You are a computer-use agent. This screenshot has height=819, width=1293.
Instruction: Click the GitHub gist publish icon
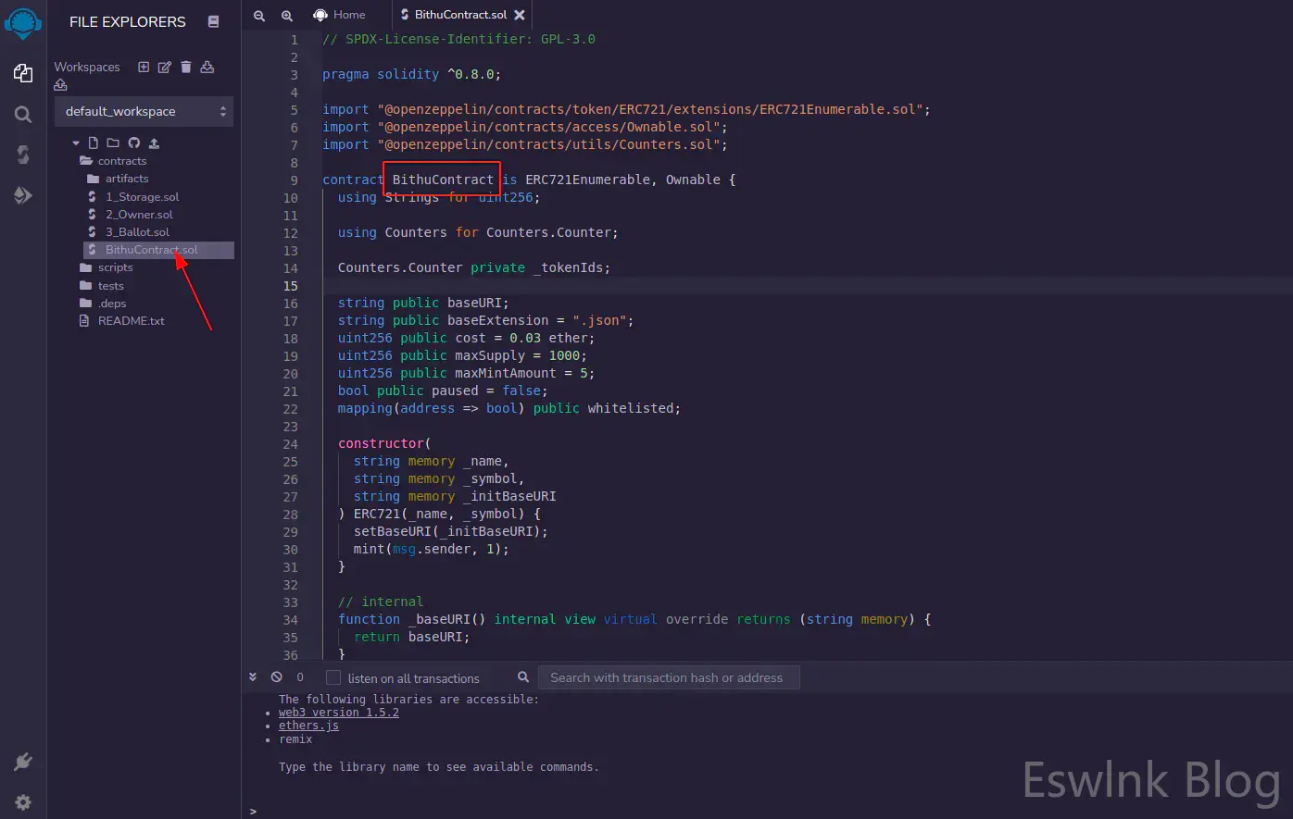click(133, 143)
